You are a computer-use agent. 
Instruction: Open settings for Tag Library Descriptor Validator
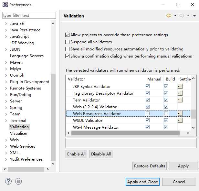pos(180,93)
